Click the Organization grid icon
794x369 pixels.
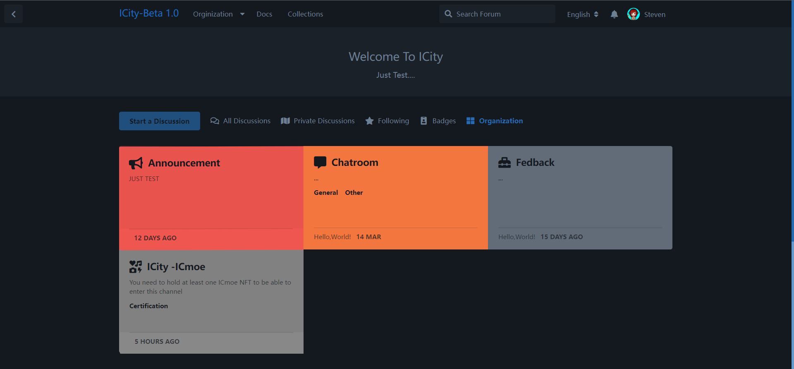470,121
